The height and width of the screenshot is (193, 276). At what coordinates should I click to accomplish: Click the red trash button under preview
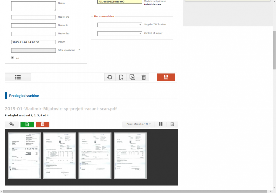coord(43,124)
